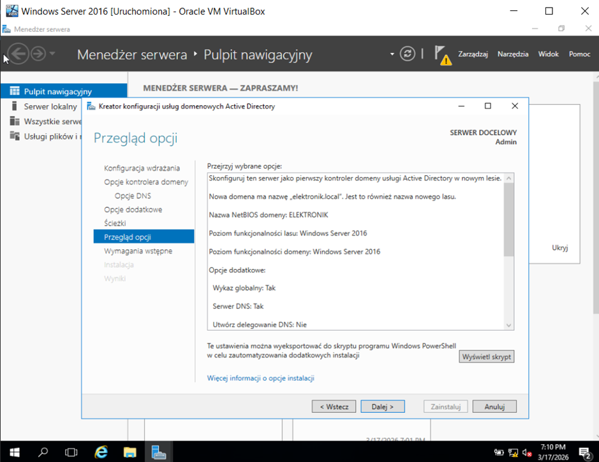Click scroll down arrow in options review

click(508, 325)
